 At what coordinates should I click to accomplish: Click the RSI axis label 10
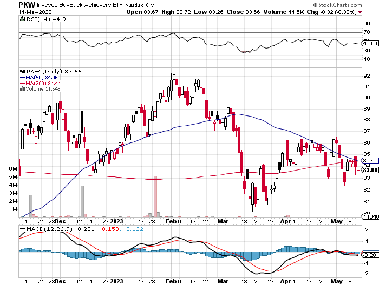(x=367, y=59)
